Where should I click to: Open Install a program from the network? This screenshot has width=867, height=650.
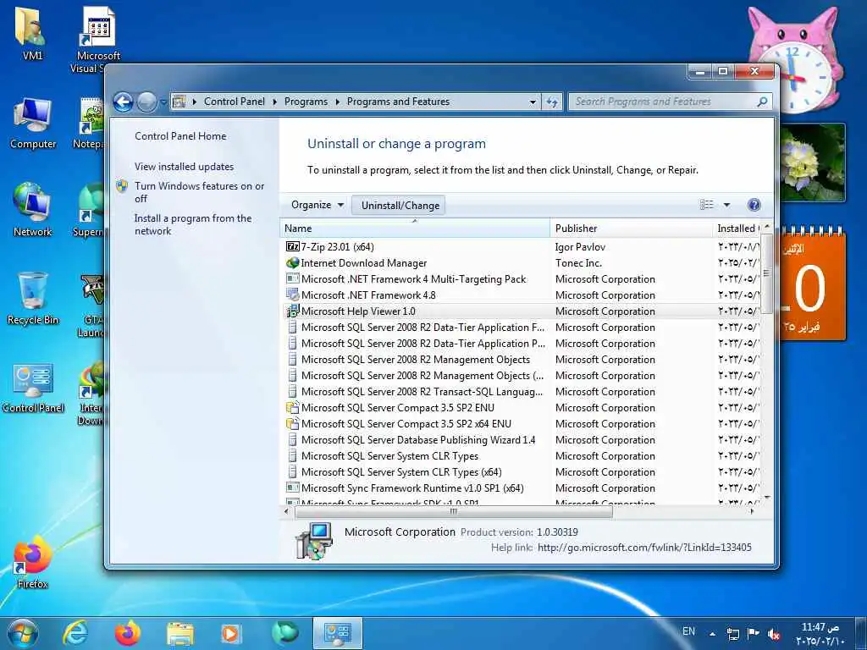point(192,224)
